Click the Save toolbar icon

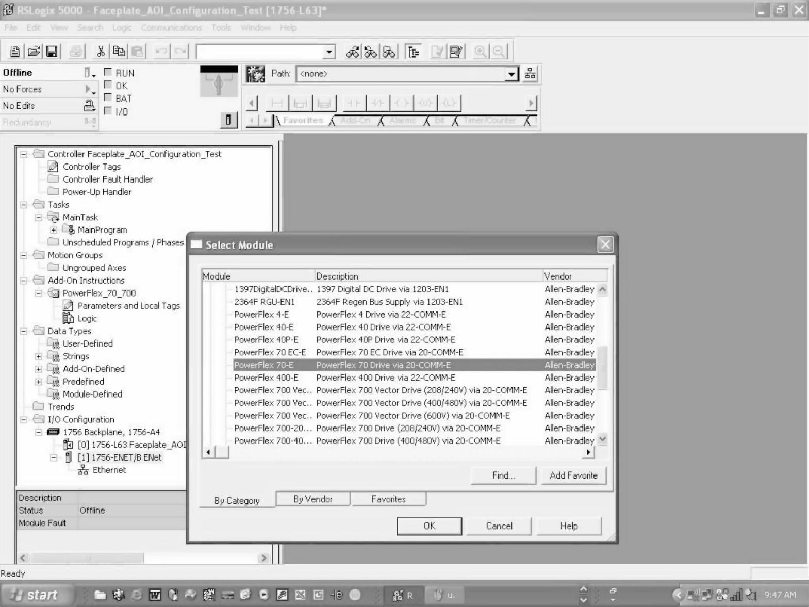pyautogui.click(x=52, y=52)
